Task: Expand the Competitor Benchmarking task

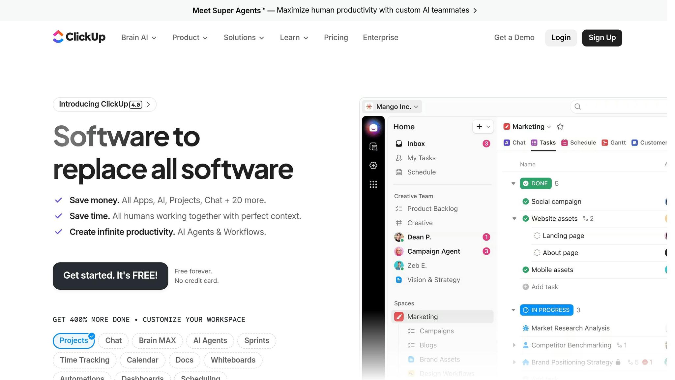Action: (x=514, y=345)
